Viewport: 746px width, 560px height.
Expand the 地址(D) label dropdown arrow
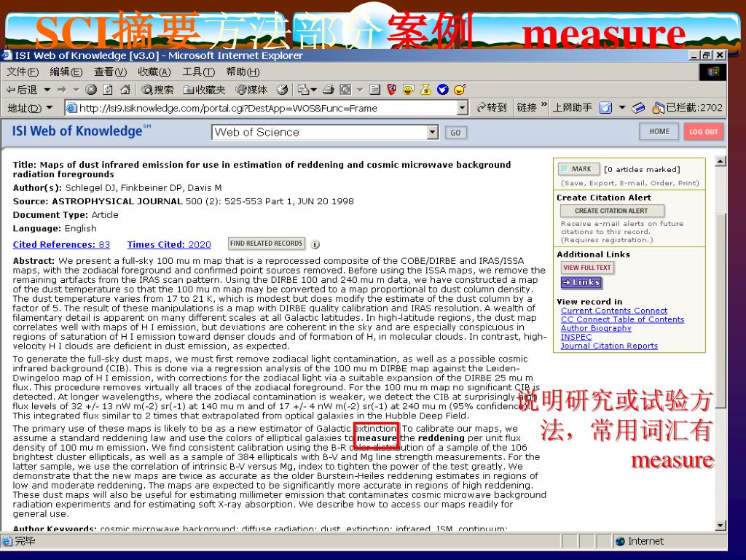(50, 108)
